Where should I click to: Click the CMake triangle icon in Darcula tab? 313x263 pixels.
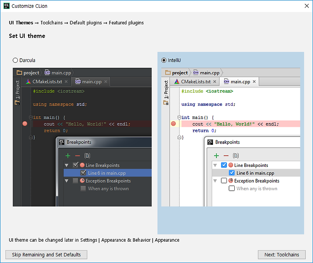(28, 82)
